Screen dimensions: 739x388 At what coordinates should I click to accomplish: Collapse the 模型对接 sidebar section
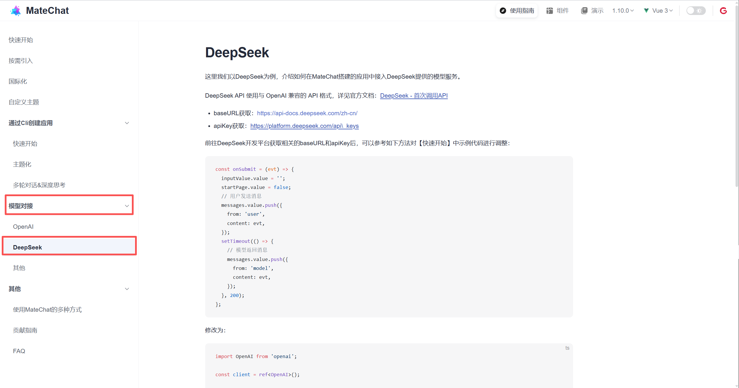point(127,206)
